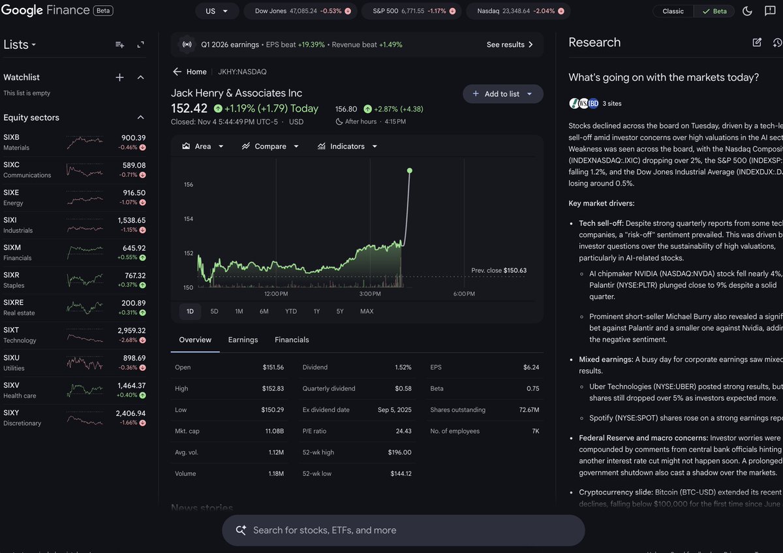Switch to the Earnings tab
Image resolution: width=783 pixels, height=553 pixels.
click(x=243, y=340)
